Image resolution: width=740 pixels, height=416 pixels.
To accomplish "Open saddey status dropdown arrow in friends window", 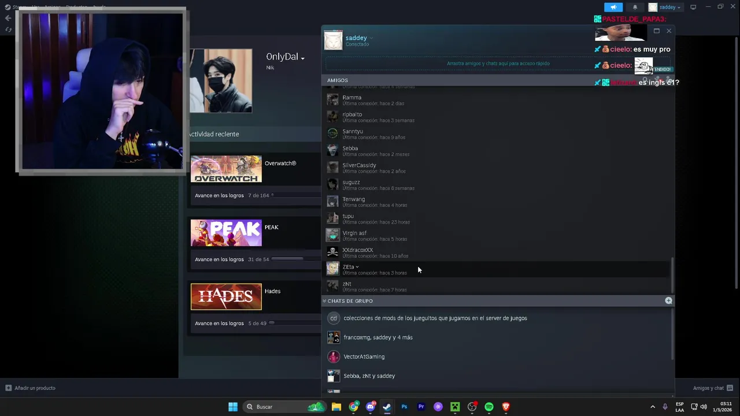I will [x=371, y=38].
